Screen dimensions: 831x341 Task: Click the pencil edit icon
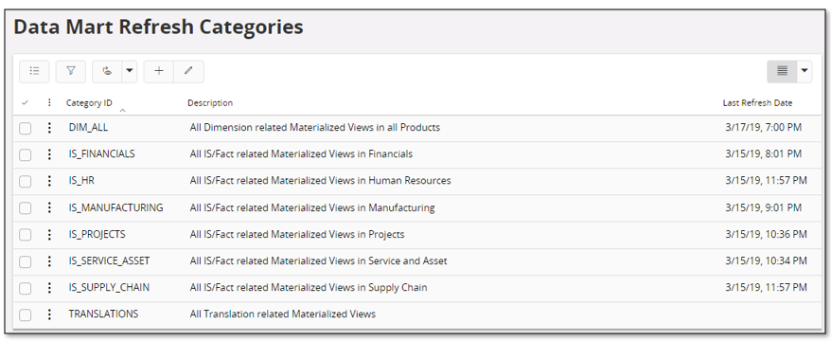(x=188, y=71)
